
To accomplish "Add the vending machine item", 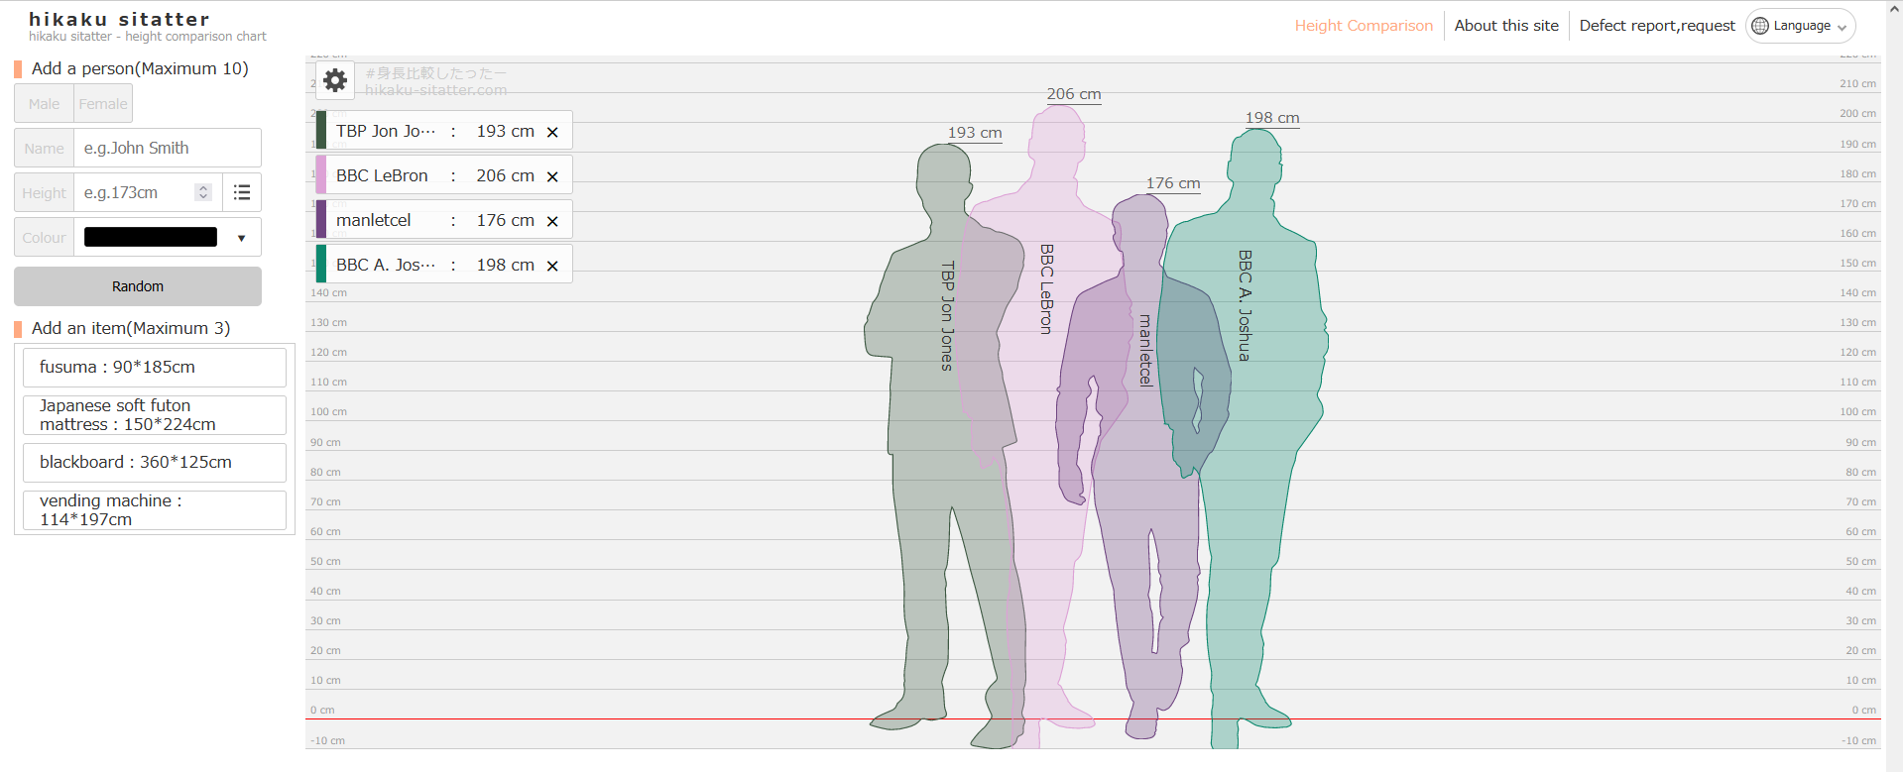I will [155, 510].
